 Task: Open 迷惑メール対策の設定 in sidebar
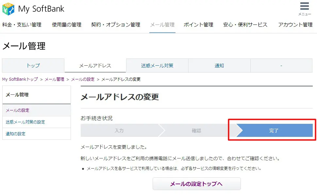[25, 122]
